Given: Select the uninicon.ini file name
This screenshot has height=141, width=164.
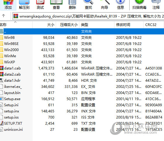Looking at the screenshot, I should point(13,130).
